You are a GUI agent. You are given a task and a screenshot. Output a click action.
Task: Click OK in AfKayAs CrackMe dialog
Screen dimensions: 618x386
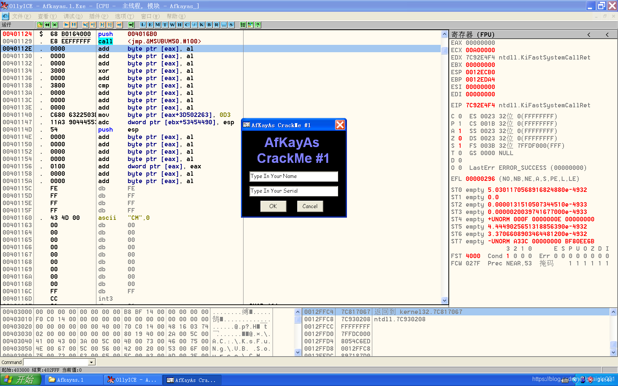tap(273, 206)
